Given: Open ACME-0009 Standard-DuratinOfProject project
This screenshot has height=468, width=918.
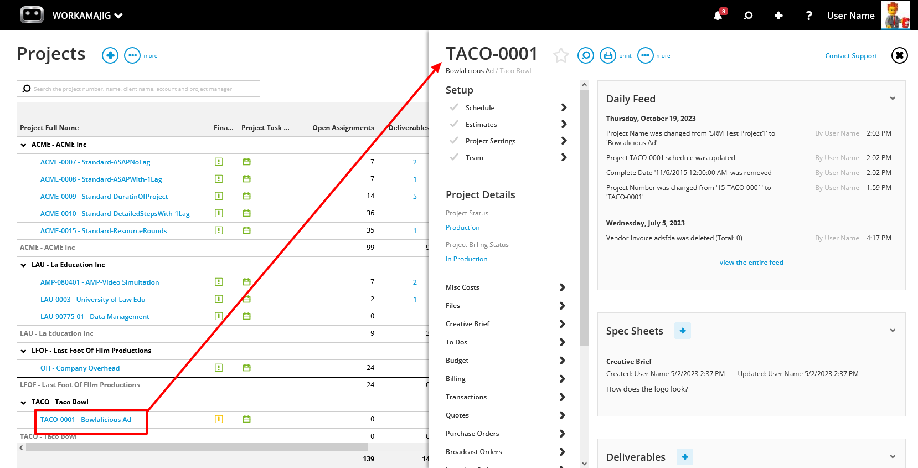Looking at the screenshot, I should click(x=104, y=197).
